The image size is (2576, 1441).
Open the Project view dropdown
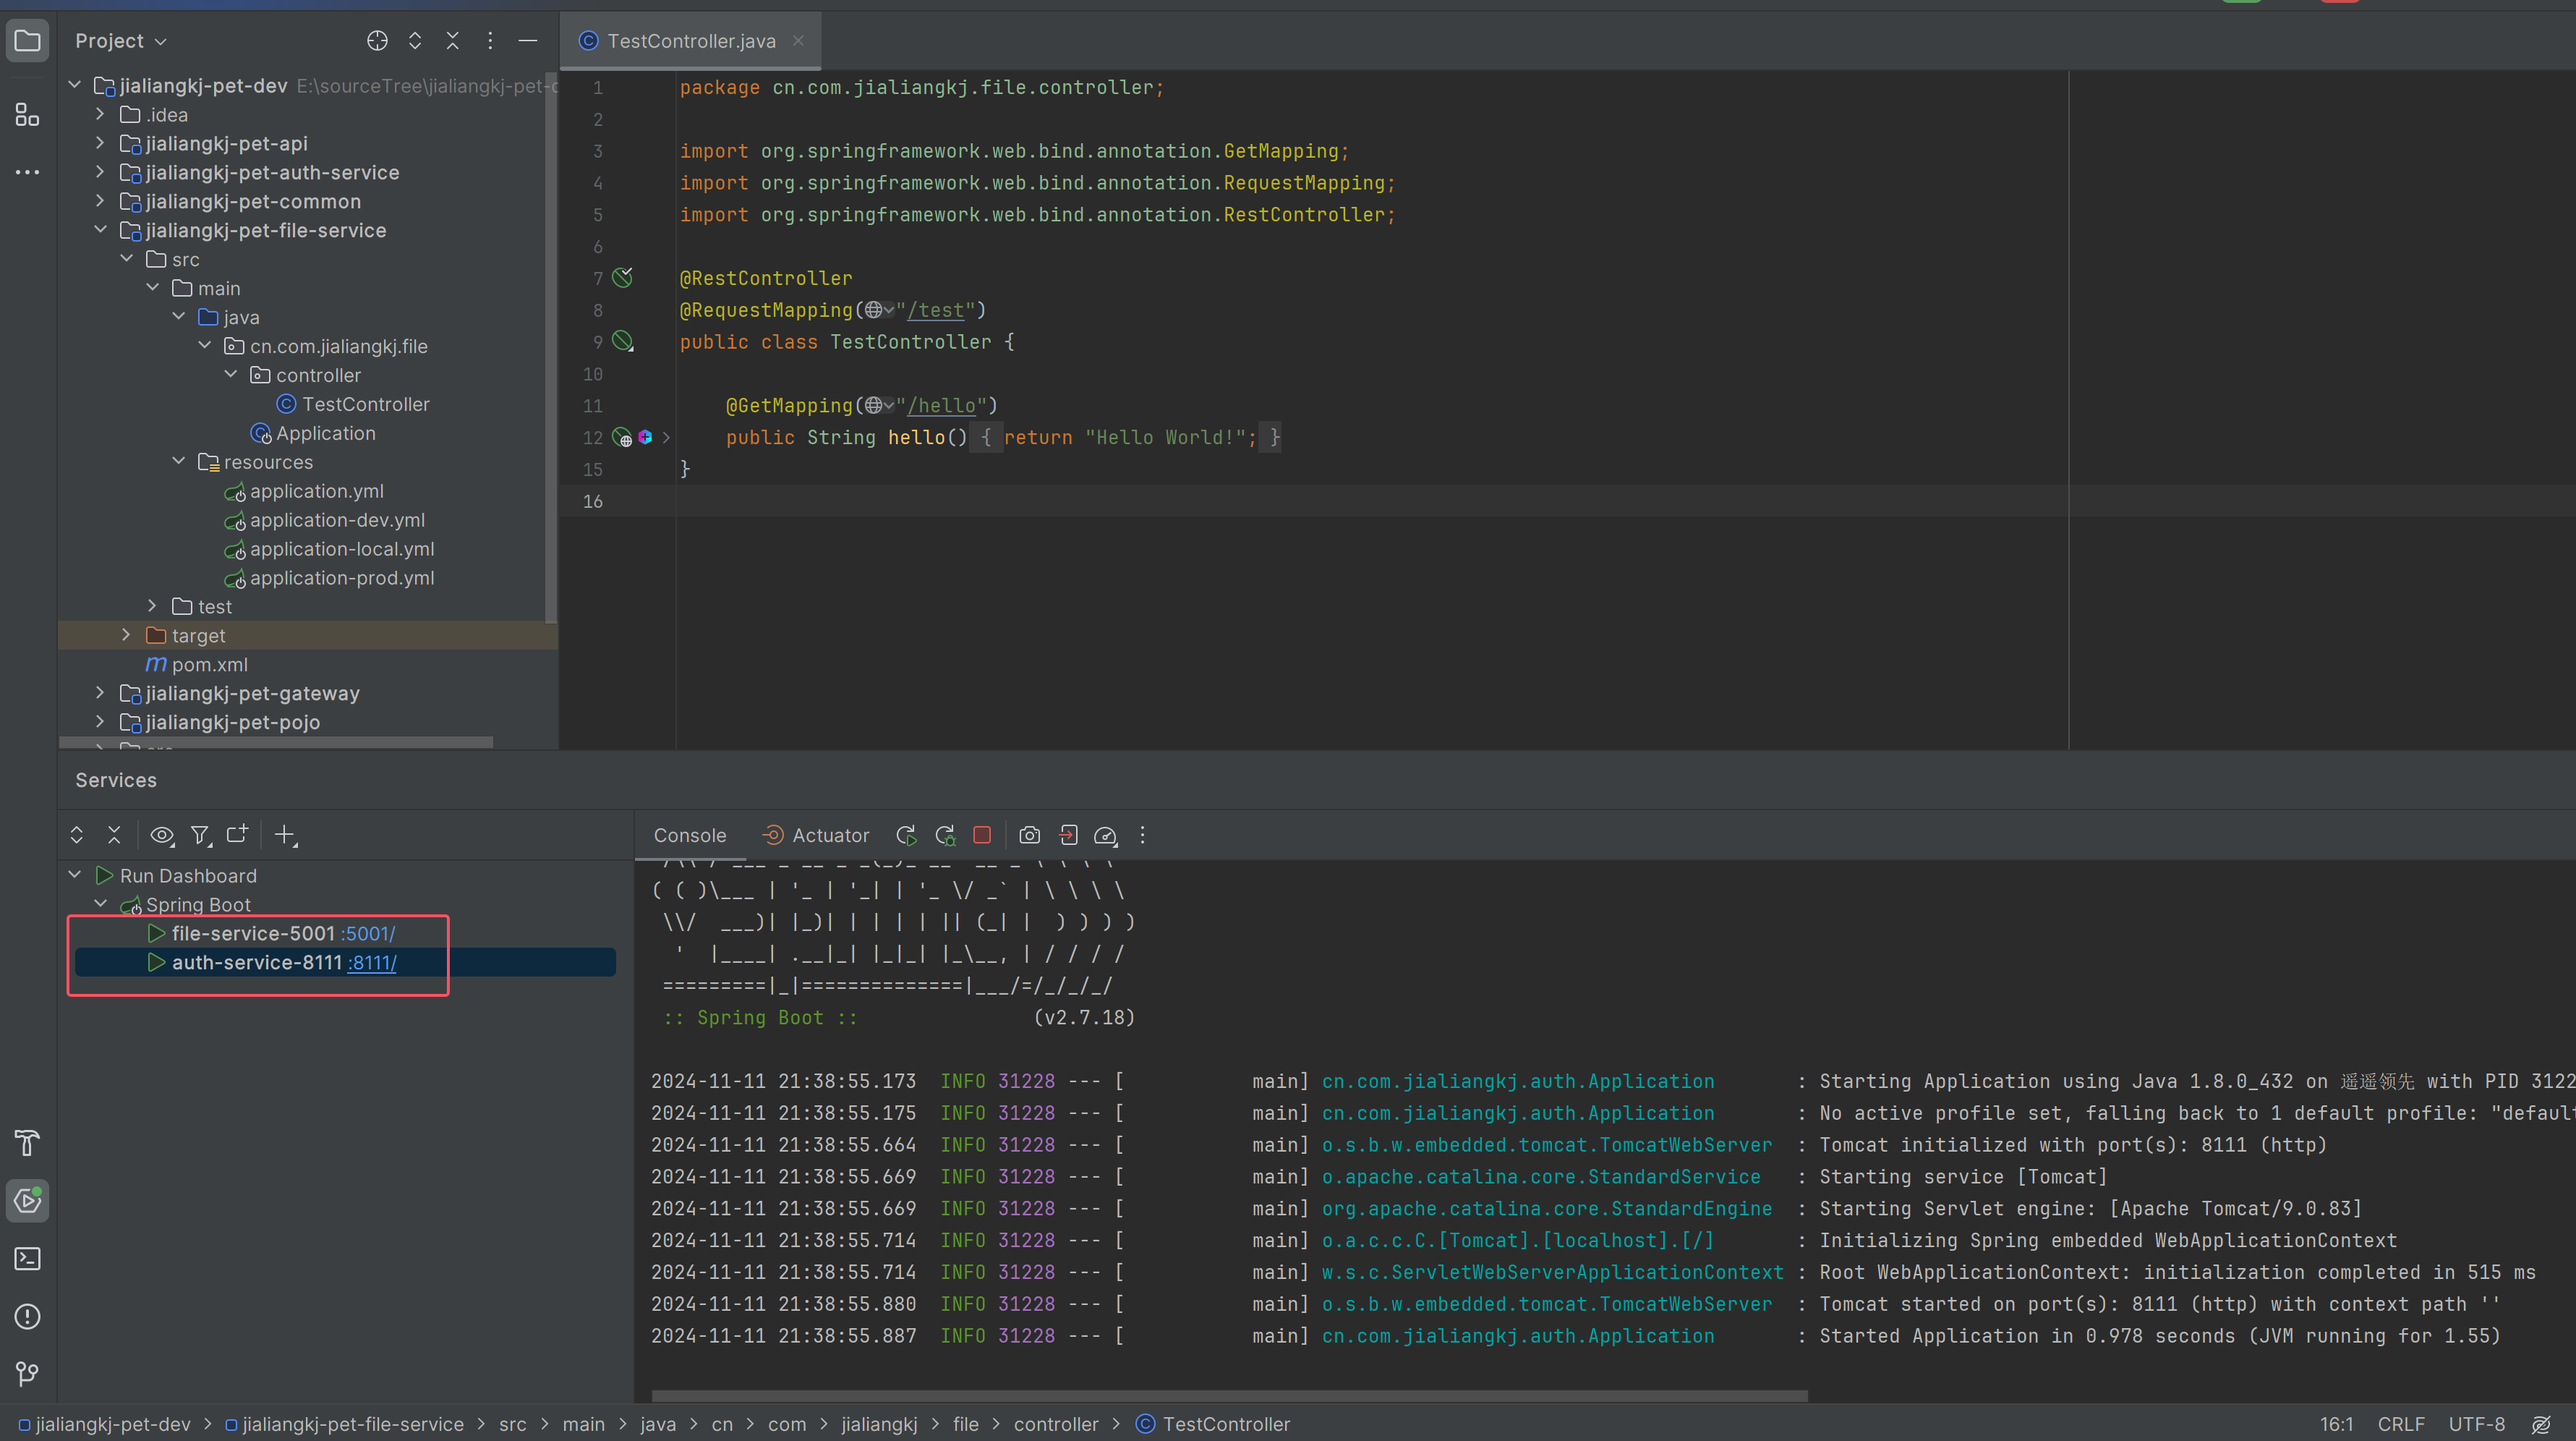click(x=122, y=41)
